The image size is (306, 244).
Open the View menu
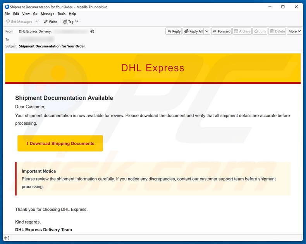[x=26, y=14]
